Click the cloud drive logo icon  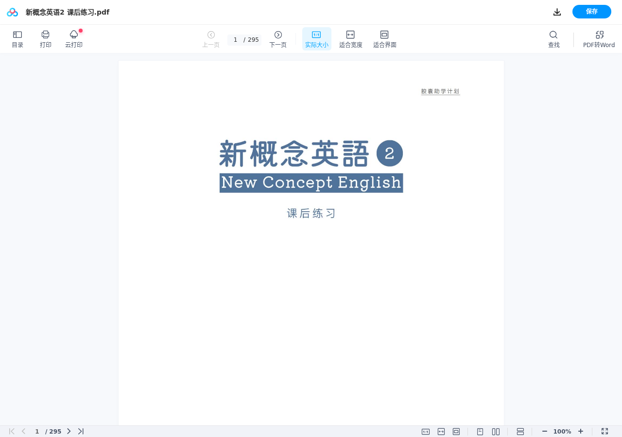coord(12,12)
